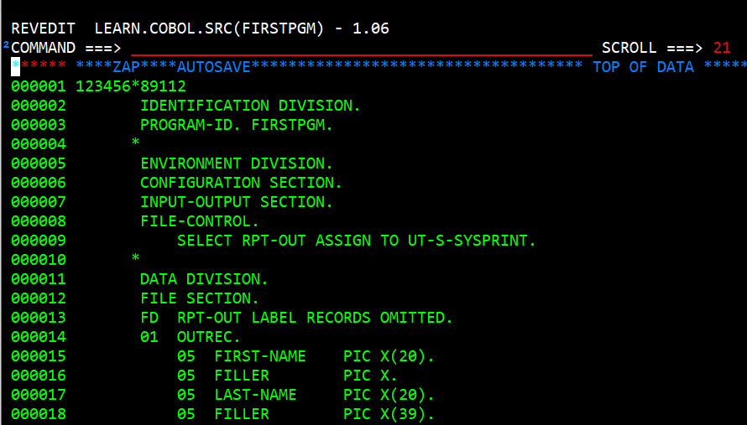Click the SCROLL amount field showing 21

tap(722, 48)
